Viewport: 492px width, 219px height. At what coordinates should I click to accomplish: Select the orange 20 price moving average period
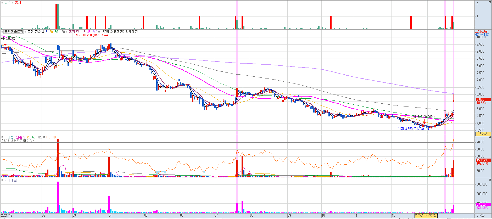click(x=51, y=32)
